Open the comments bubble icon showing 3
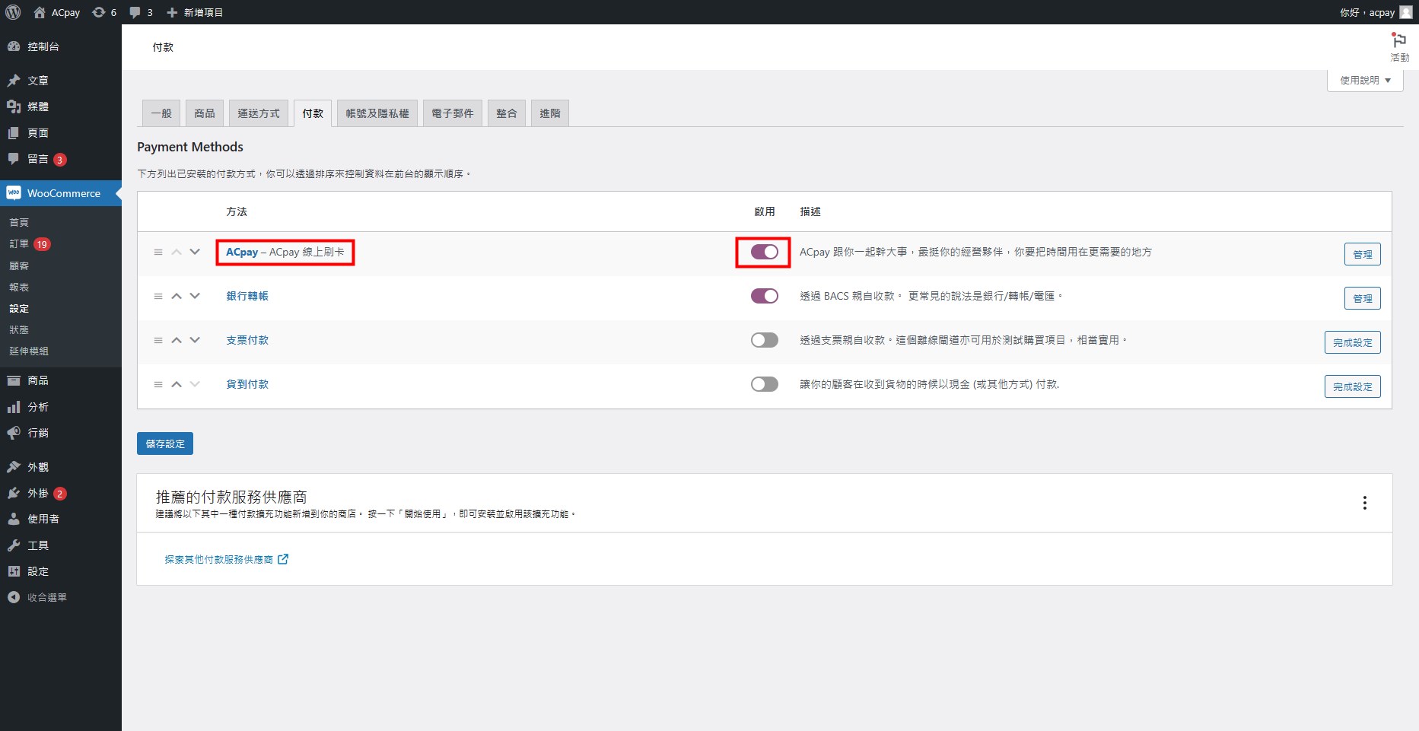Image resolution: width=1419 pixels, height=731 pixels. pyautogui.click(x=135, y=12)
